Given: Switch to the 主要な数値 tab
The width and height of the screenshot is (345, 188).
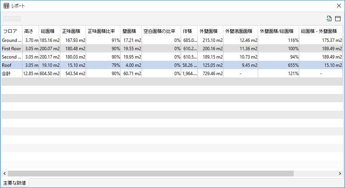Looking at the screenshot, I should pyautogui.click(x=14, y=183).
